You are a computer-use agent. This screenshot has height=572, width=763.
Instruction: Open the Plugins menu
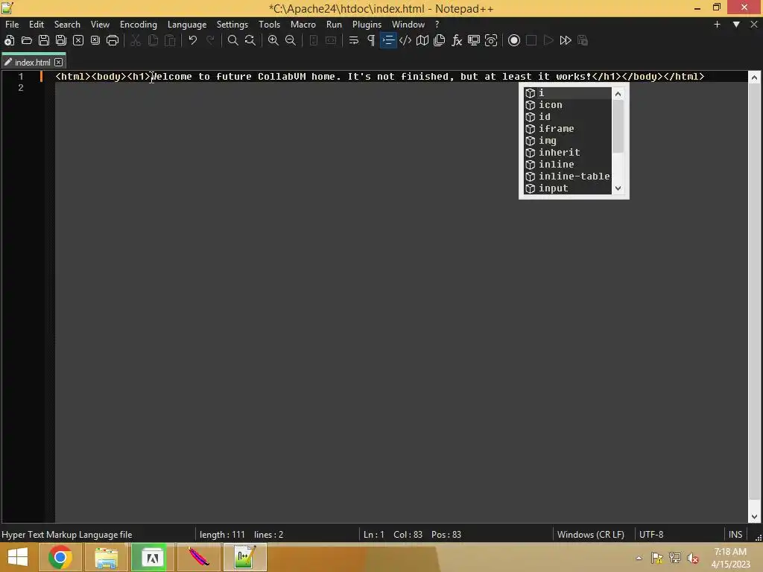point(367,25)
